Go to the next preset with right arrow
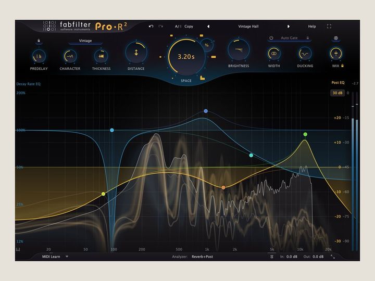Viewport: 375px width, 281px height. pos(289,27)
